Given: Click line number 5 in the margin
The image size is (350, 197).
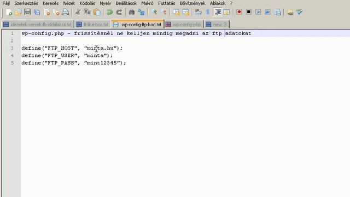Looking at the screenshot, I should click(12, 63).
